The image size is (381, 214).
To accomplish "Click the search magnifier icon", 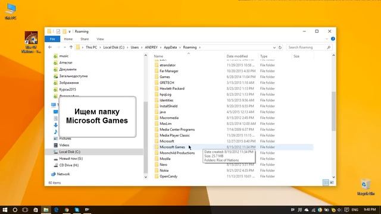I will click(x=329, y=48).
